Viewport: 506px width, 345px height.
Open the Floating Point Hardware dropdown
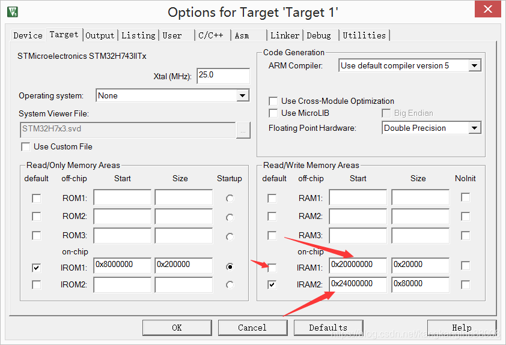click(474, 128)
